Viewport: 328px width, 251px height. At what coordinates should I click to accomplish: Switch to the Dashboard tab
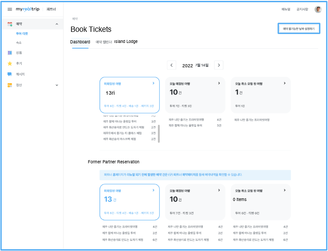(x=80, y=42)
